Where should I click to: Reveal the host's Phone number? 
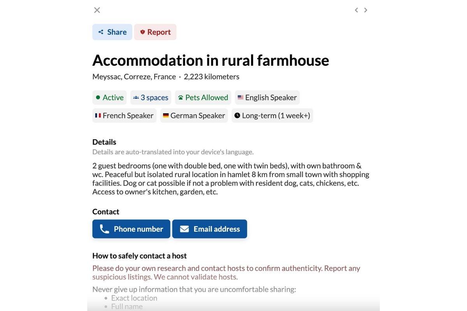pos(131,229)
